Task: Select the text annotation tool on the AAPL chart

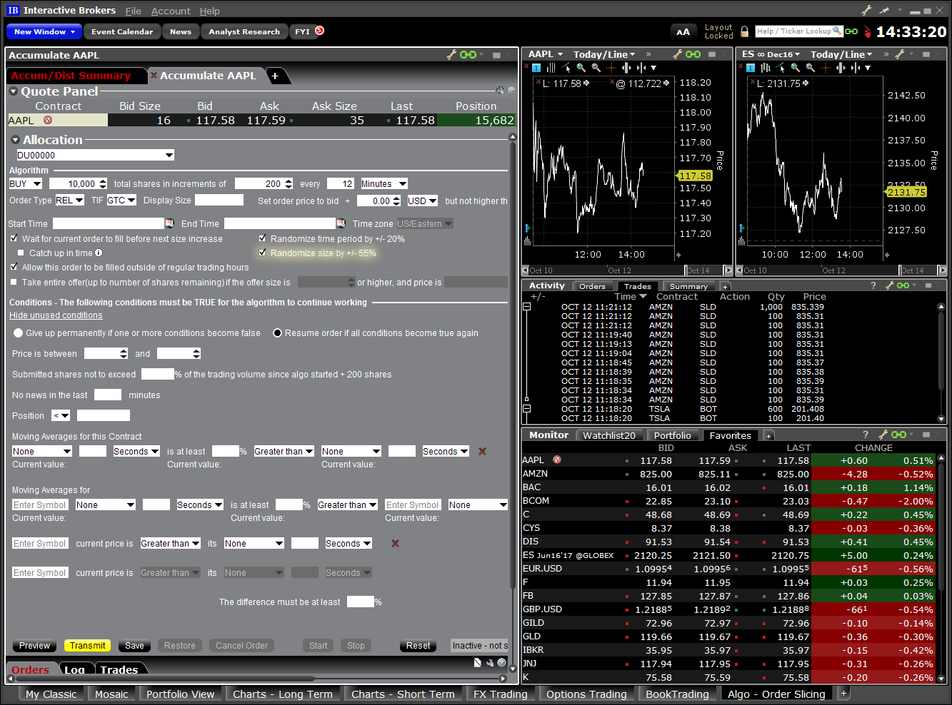Action: [536, 67]
